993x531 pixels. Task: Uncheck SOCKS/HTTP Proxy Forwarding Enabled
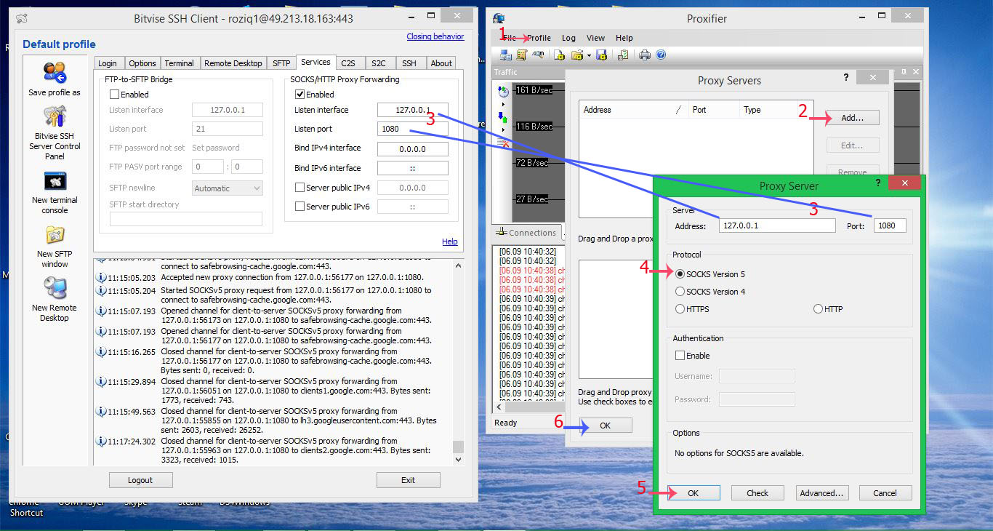pyautogui.click(x=299, y=95)
